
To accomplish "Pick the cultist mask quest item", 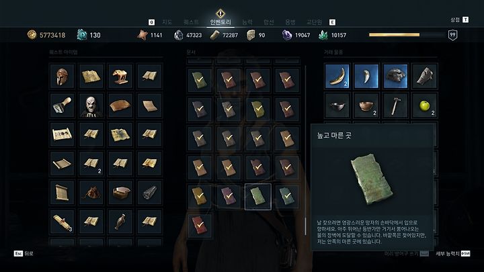I will coord(91,106).
